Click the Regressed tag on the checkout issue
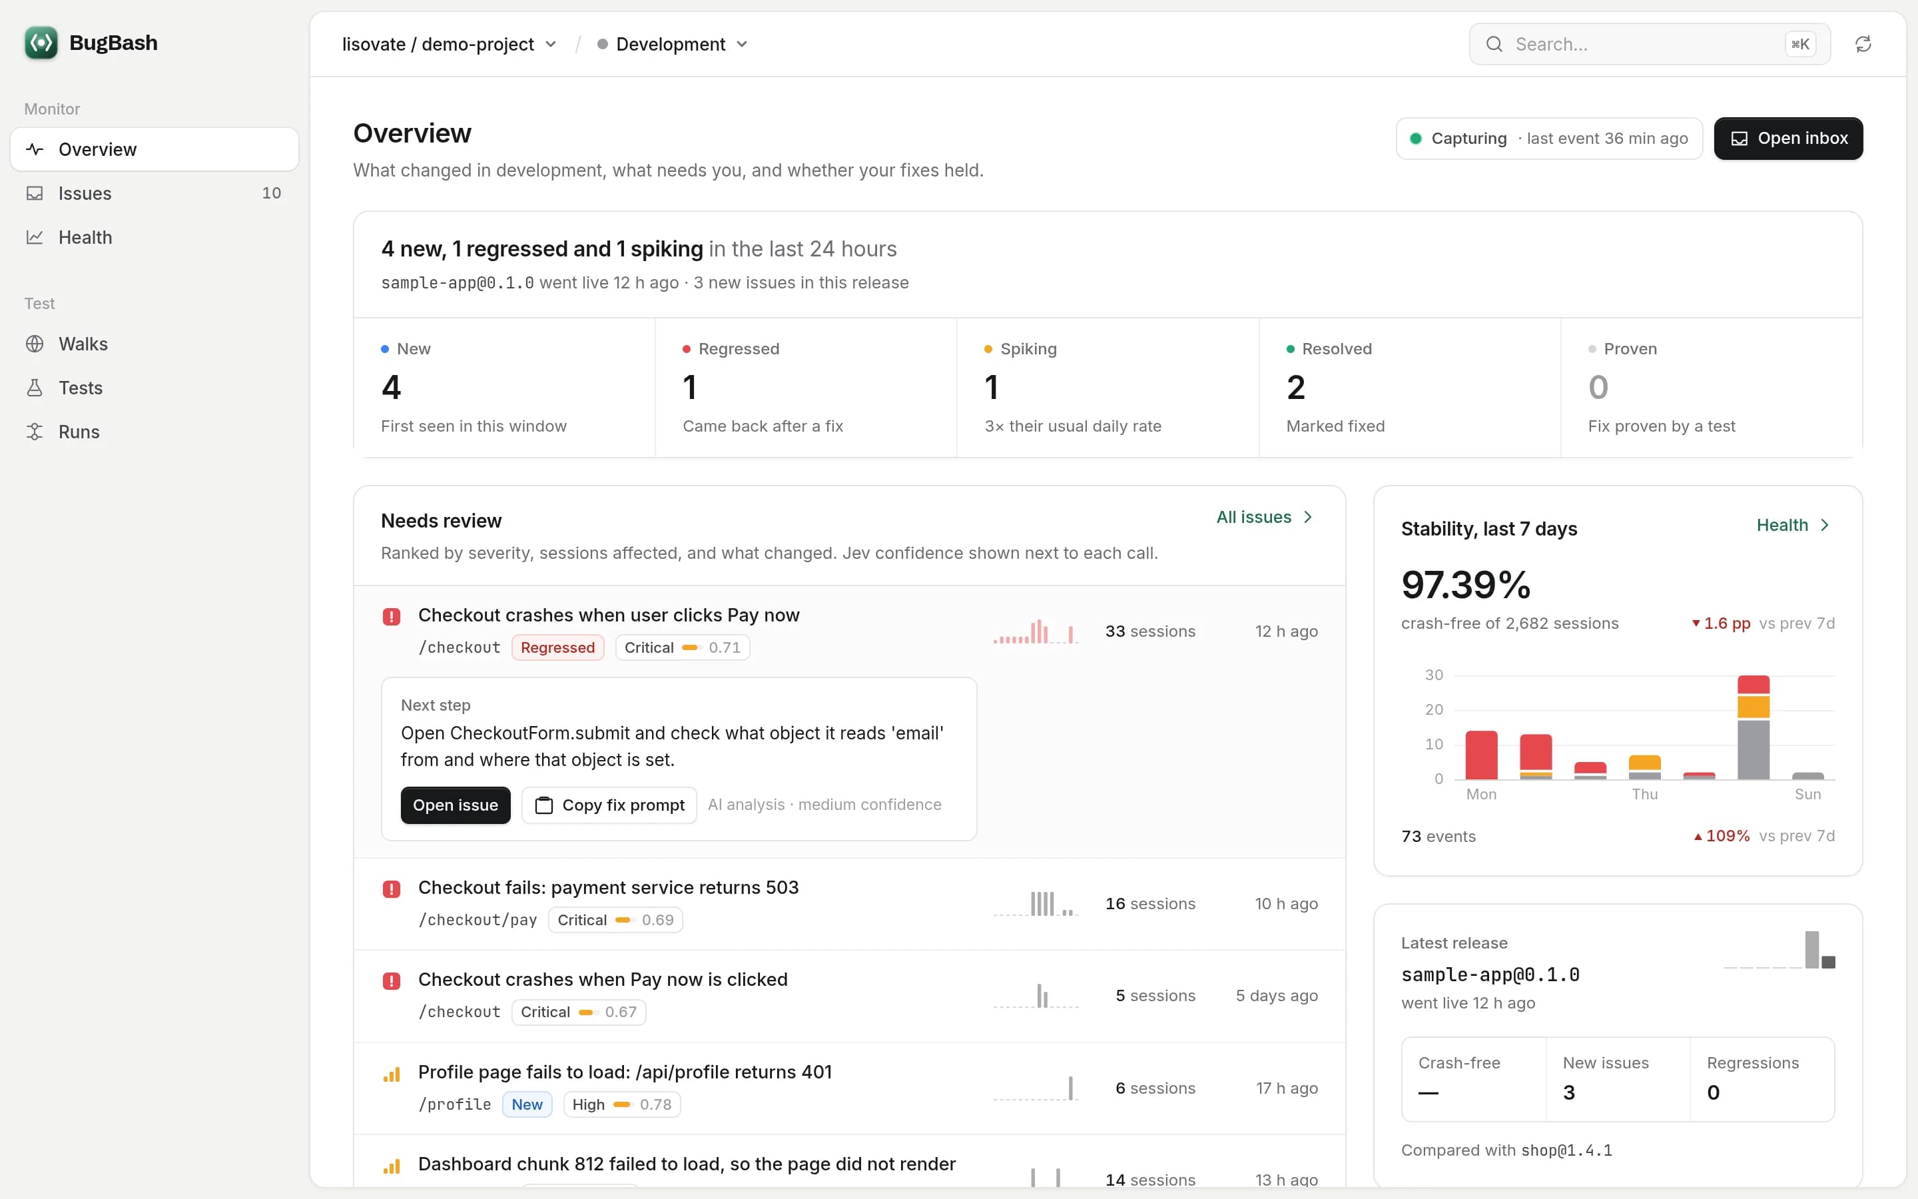This screenshot has height=1199, width=1918. pos(558,648)
